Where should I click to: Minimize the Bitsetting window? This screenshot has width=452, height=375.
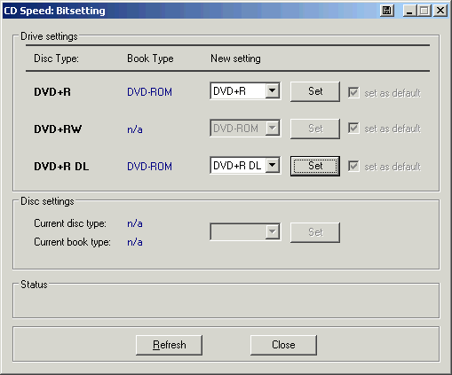[x=409, y=11]
